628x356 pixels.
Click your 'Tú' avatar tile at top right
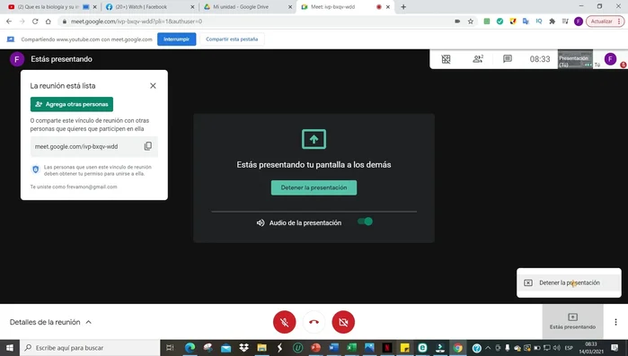coord(610,59)
